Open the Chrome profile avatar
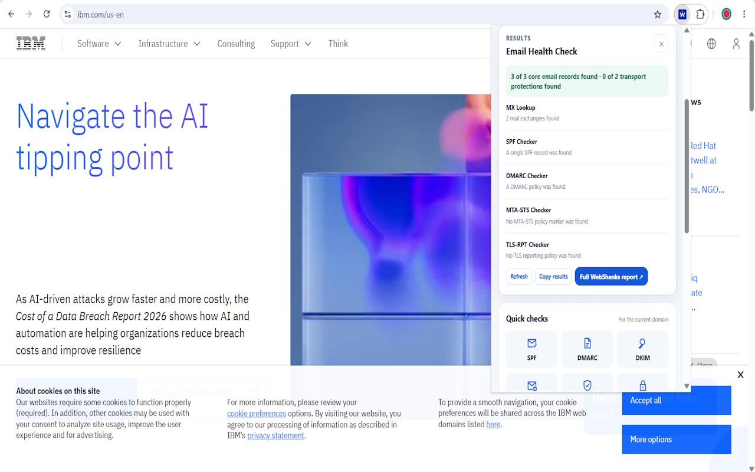This screenshot has height=472, width=755. 727,14
